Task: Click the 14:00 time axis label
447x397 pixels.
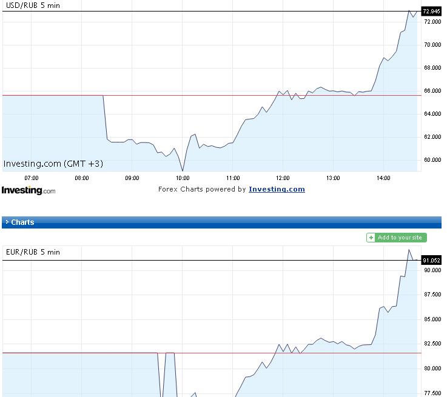Action: coord(383,178)
